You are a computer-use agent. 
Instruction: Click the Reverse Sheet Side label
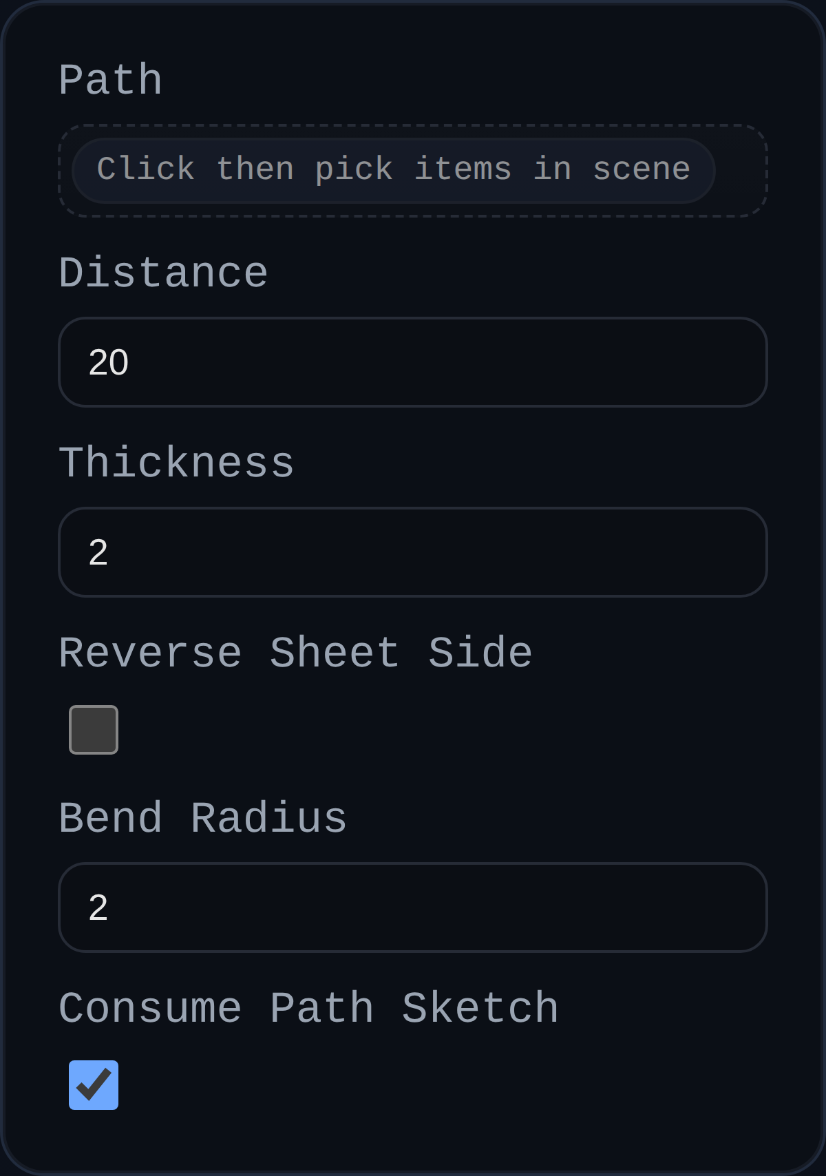[295, 653]
